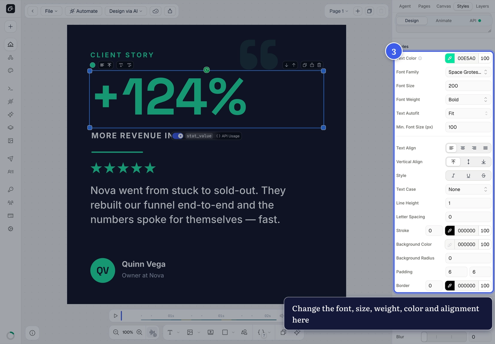Set text align to left
This screenshot has height=344, width=495.
451,148
